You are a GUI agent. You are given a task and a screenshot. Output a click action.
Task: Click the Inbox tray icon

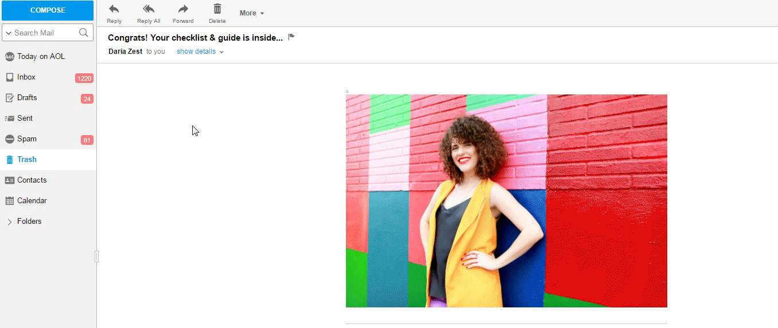point(10,77)
